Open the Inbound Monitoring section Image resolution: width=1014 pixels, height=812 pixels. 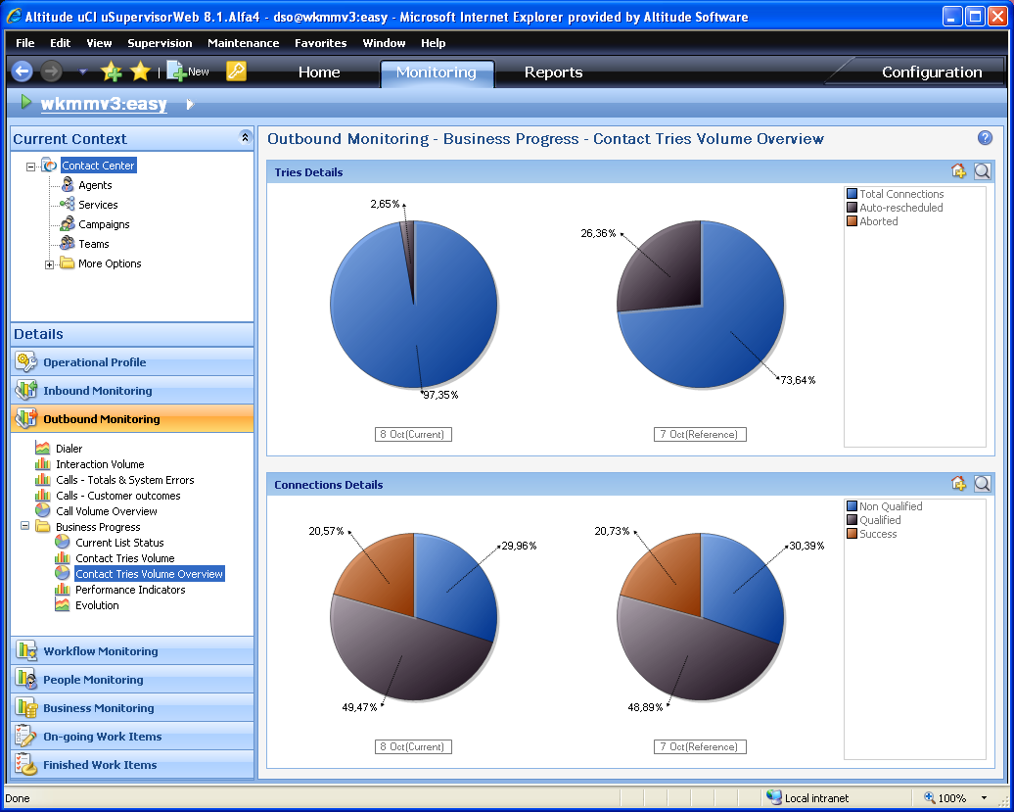coord(97,391)
